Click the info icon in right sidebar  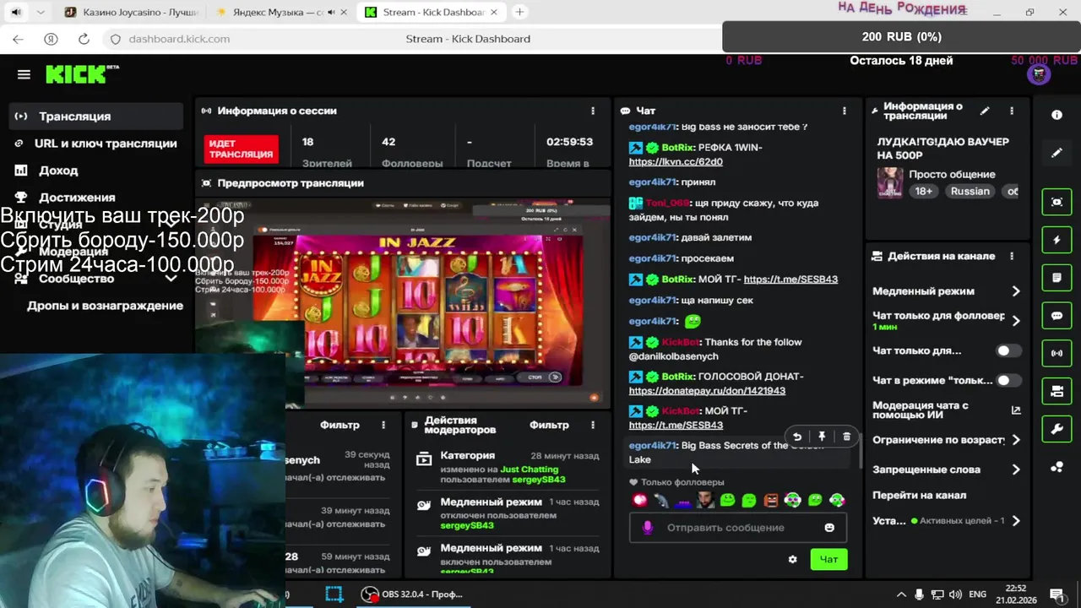(1057, 115)
